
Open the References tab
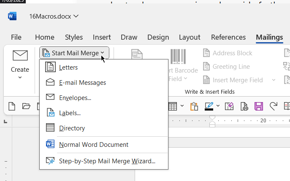228,38
